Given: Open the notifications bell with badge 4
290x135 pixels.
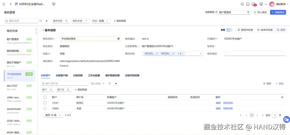Looking at the screenshot, I should (253, 4).
